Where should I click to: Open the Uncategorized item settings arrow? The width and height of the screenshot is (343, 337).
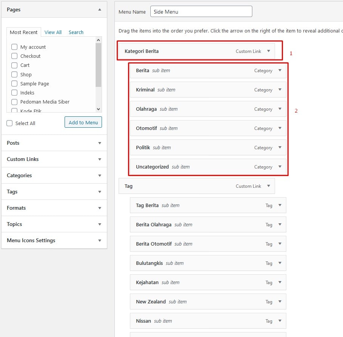(x=280, y=167)
